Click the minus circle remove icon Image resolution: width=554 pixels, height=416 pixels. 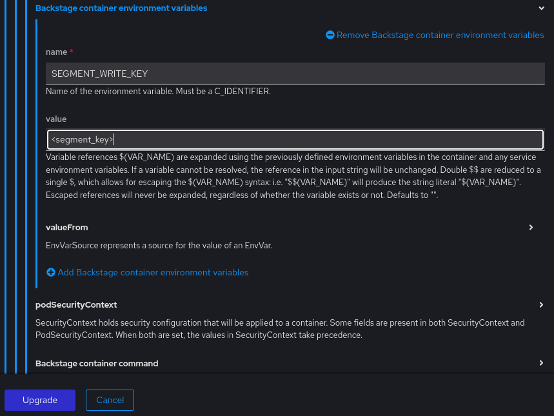click(330, 35)
